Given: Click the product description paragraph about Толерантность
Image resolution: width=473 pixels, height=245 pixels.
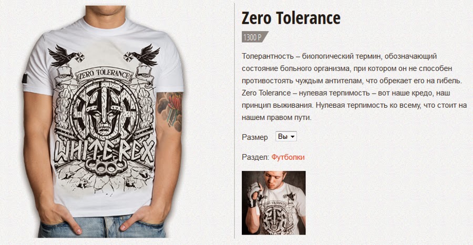Looking at the screenshot, I should (354, 87).
